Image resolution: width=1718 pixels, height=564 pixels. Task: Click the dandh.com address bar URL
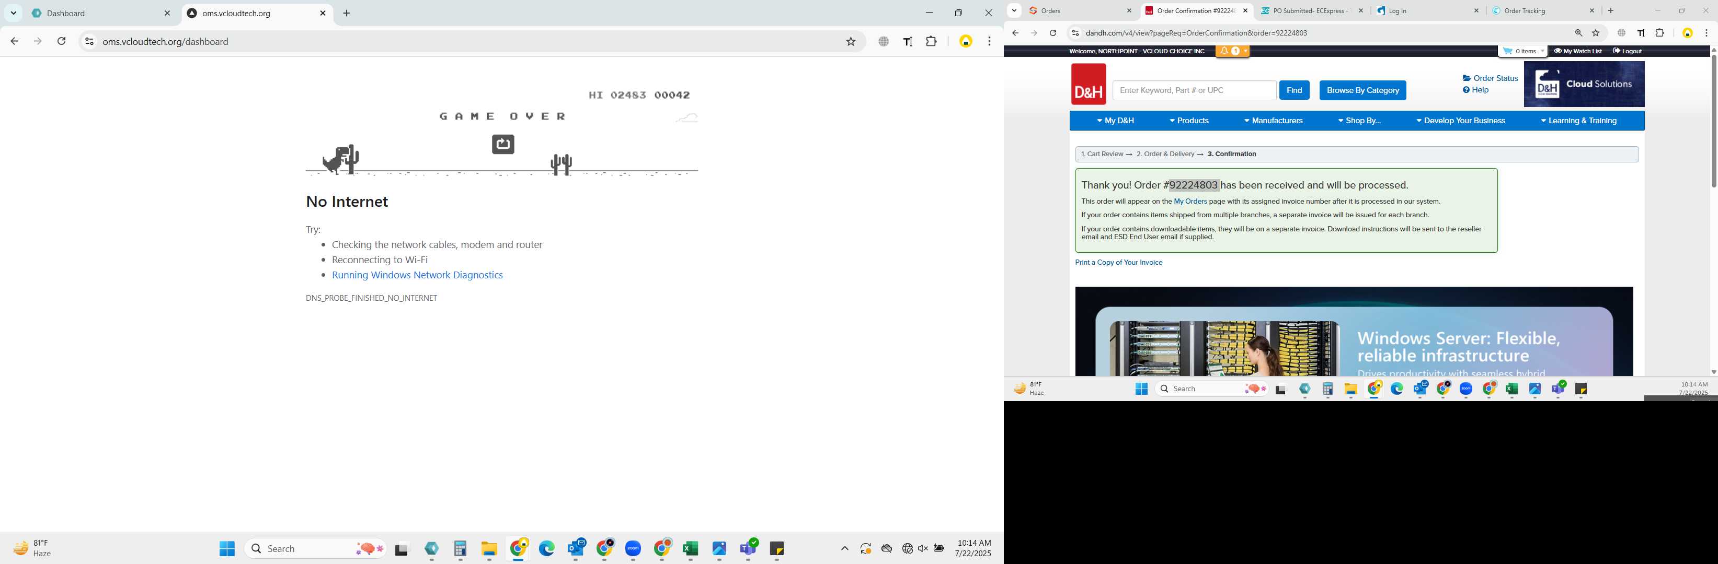point(1196,32)
